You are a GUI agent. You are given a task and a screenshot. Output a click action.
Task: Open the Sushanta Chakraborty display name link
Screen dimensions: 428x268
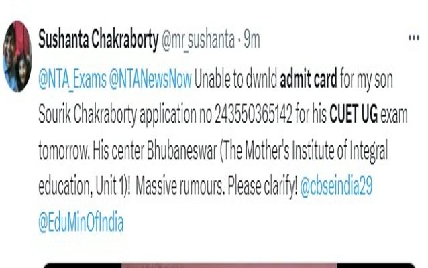click(x=98, y=40)
